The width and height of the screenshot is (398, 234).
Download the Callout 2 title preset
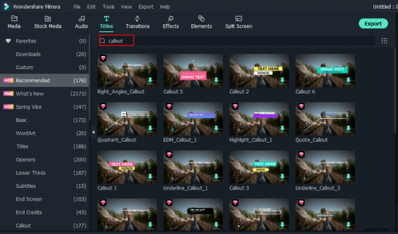tap(282, 80)
